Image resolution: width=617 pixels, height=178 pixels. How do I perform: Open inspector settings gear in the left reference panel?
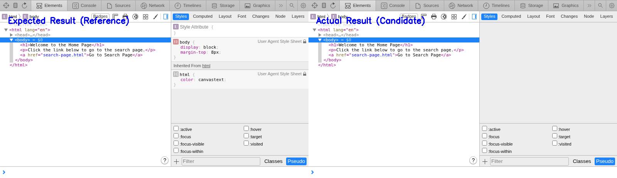[303, 5]
